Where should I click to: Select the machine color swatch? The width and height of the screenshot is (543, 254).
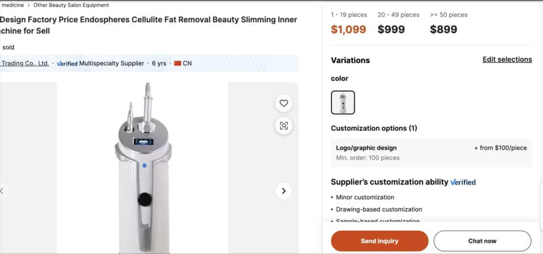(x=343, y=103)
